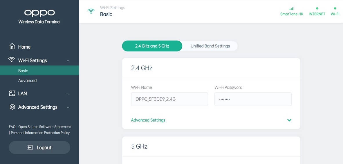Click the LAN network icon in sidebar
This screenshot has width=343, height=164.
pos(12,93)
